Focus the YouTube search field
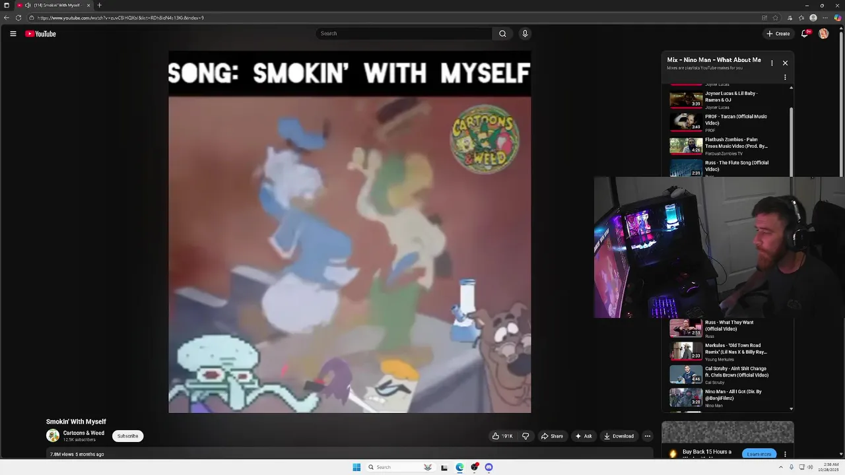Image resolution: width=845 pixels, height=475 pixels. click(404, 34)
